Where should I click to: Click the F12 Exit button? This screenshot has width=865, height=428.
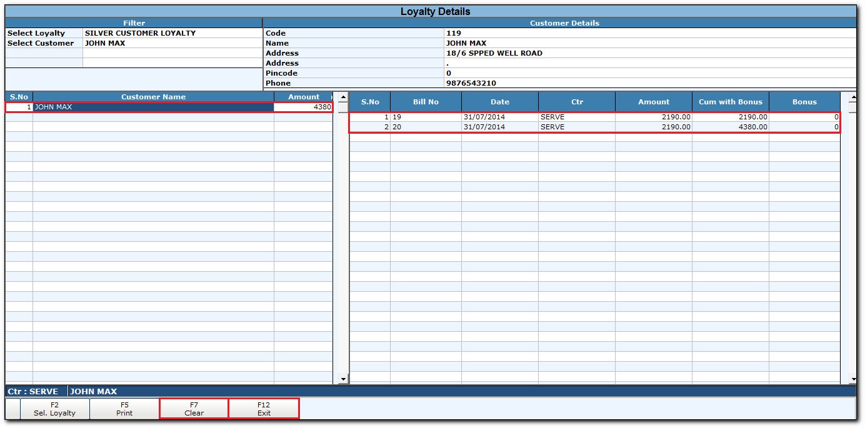click(264, 409)
